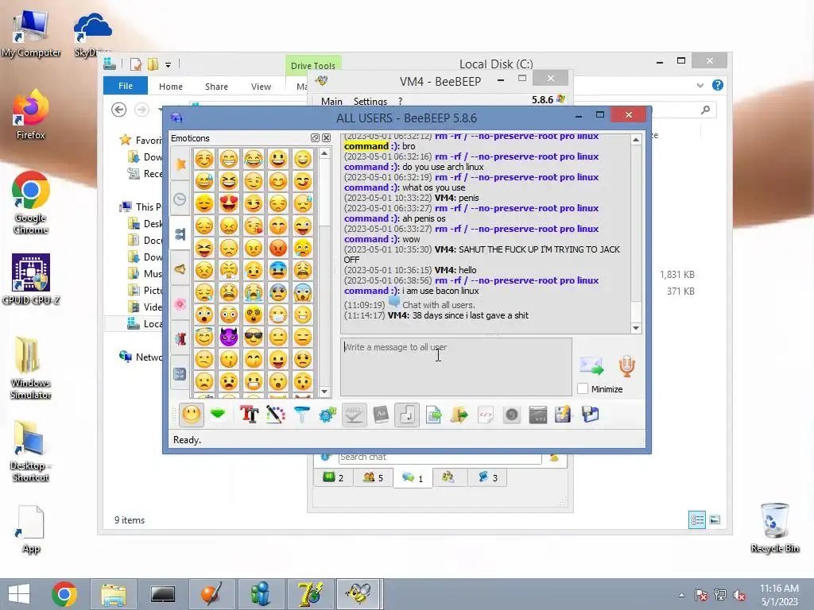The width and height of the screenshot is (814, 610).
Task: Open quick access toolbar dropdown arrow
Action: [x=169, y=65]
